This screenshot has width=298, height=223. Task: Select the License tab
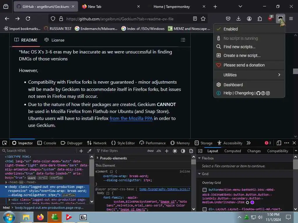[x=54, y=40]
